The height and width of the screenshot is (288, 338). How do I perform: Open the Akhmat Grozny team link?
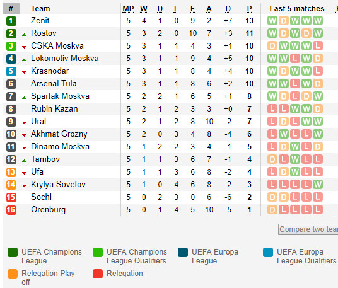point(59,134)
